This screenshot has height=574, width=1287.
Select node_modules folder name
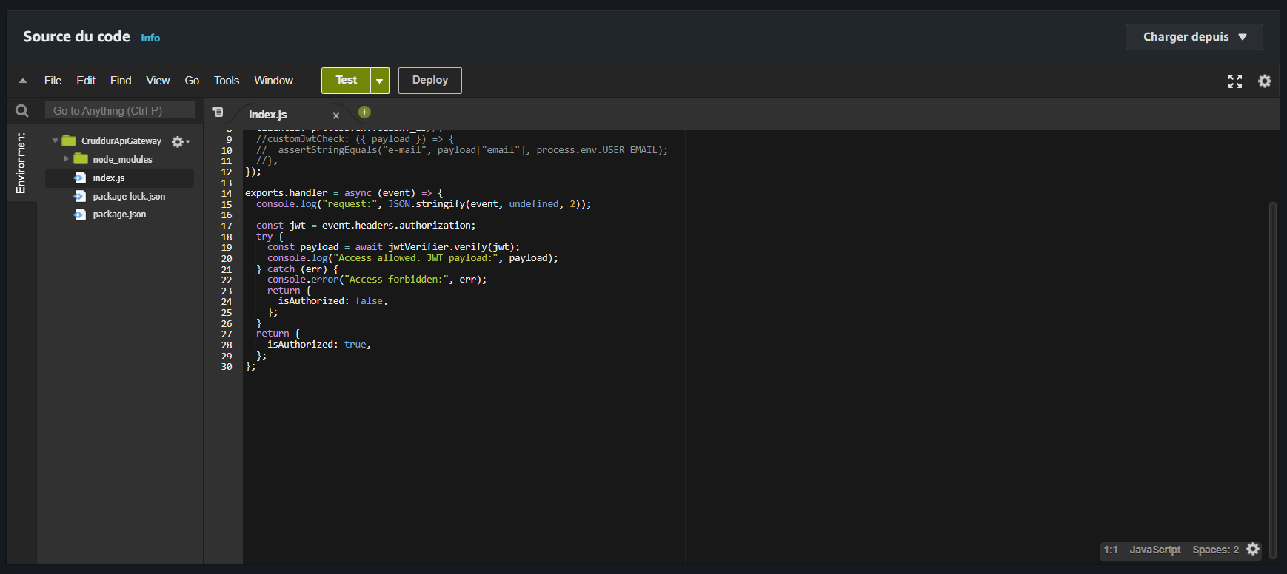[122, 160]
